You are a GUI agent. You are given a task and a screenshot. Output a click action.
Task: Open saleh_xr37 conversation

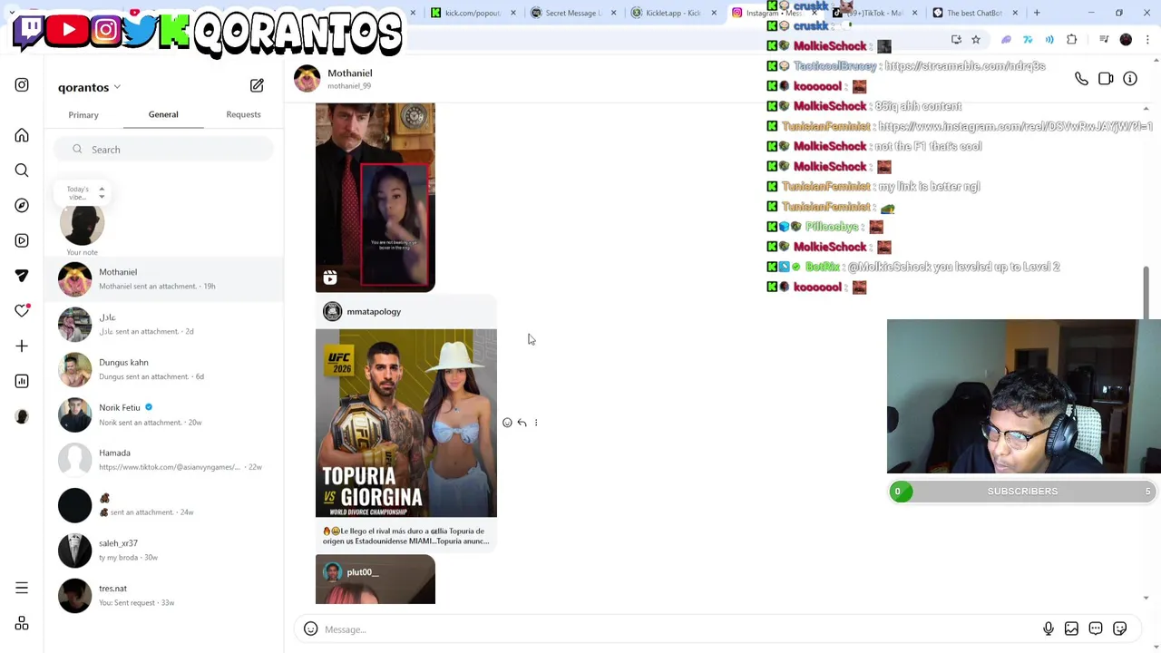[x=163, y=551]
